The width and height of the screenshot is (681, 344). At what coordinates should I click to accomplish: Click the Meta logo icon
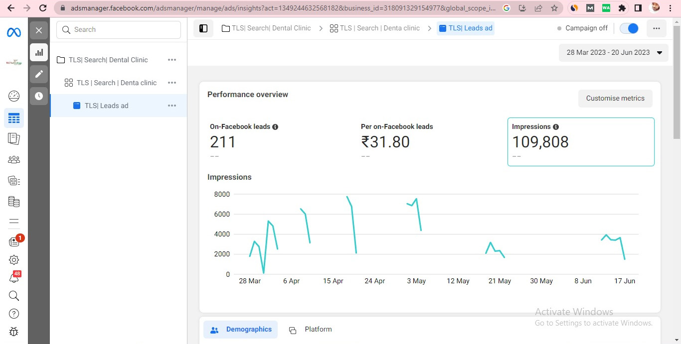[14, 32]
